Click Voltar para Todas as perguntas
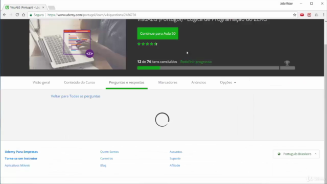 76,96
